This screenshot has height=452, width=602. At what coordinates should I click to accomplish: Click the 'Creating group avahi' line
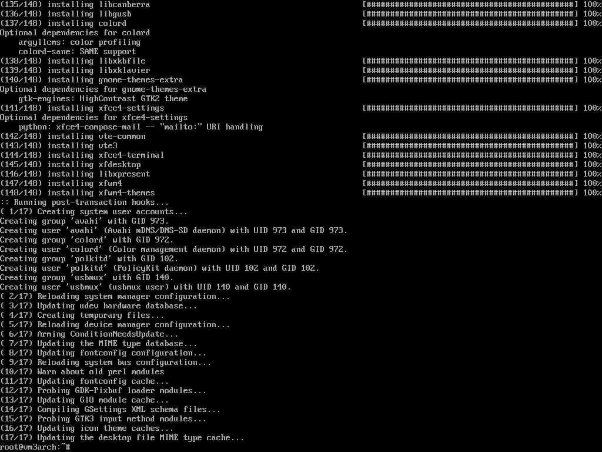[84, 221]
